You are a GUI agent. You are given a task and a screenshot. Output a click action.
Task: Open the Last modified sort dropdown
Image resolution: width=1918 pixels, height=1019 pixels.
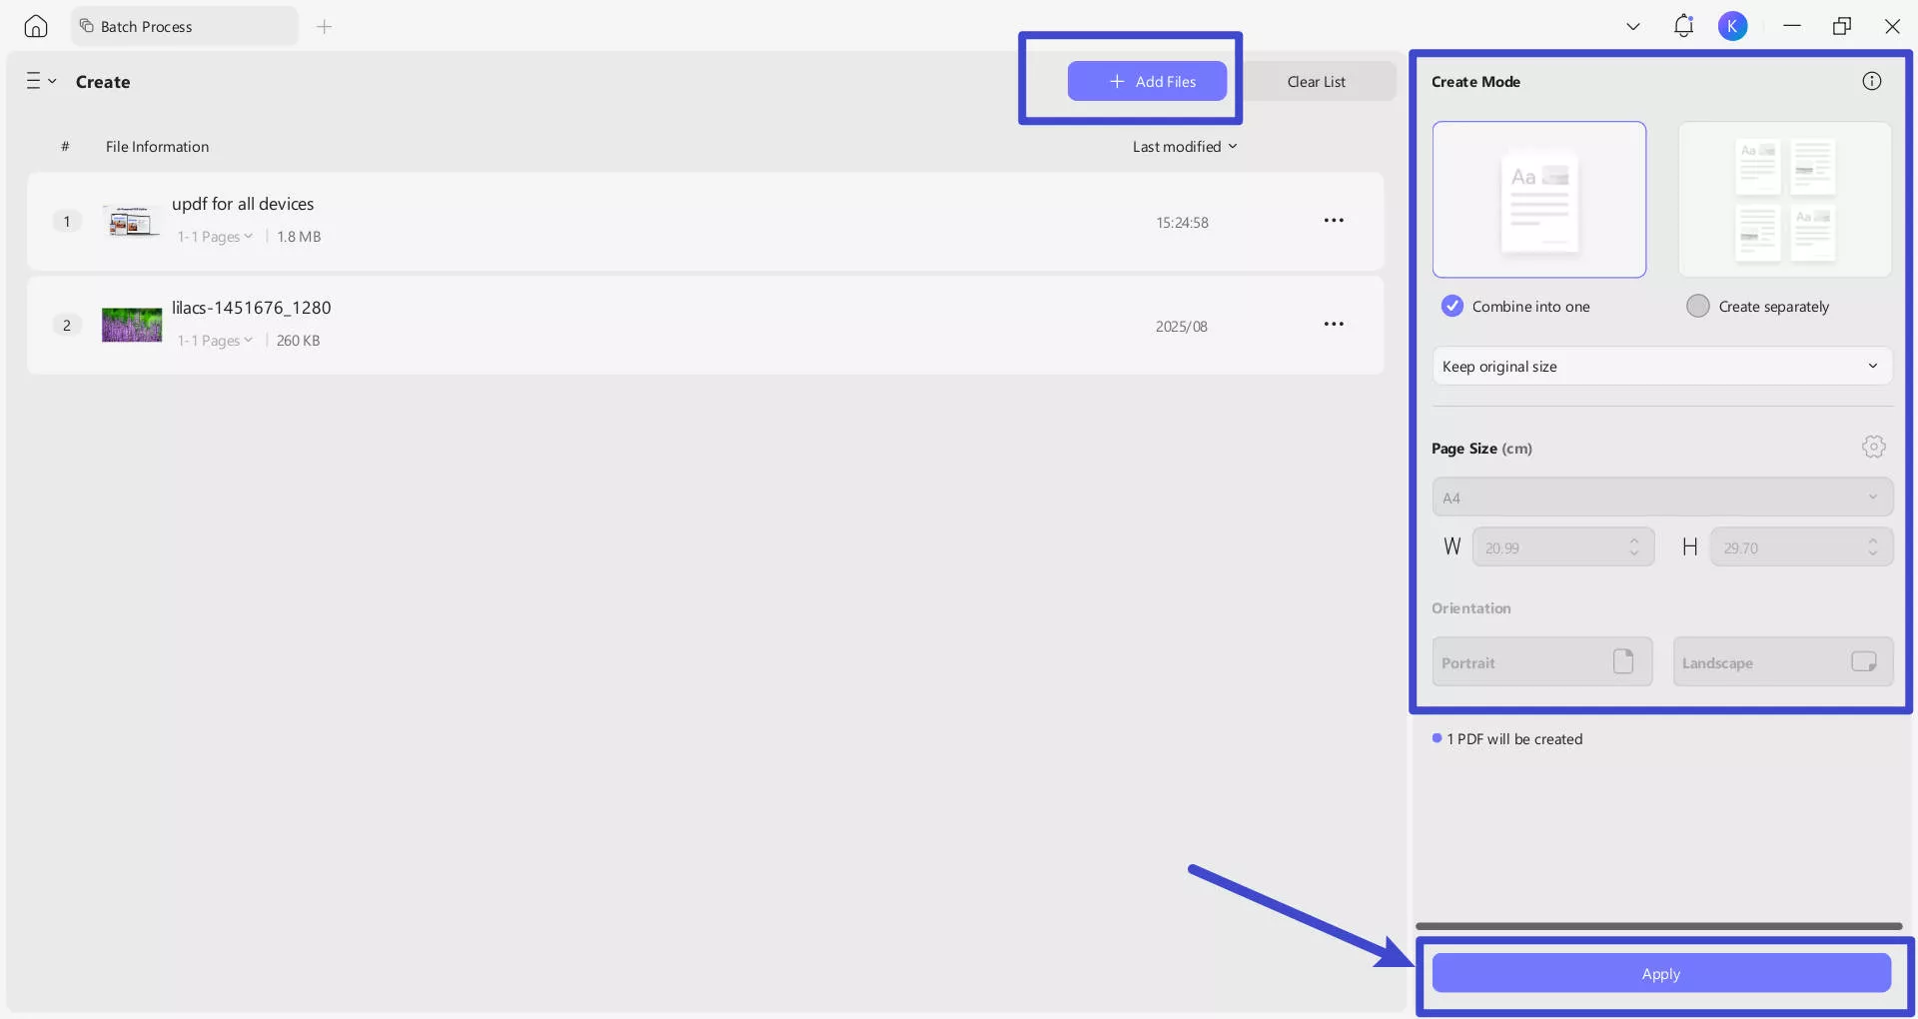pyautogui.click(x=1185, y=146)
